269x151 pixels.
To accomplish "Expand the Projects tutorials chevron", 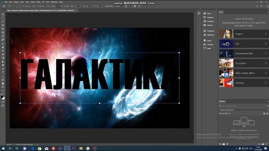I will point(266,34).
